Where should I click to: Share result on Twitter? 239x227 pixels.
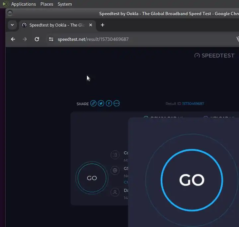(x=101, y=104)
